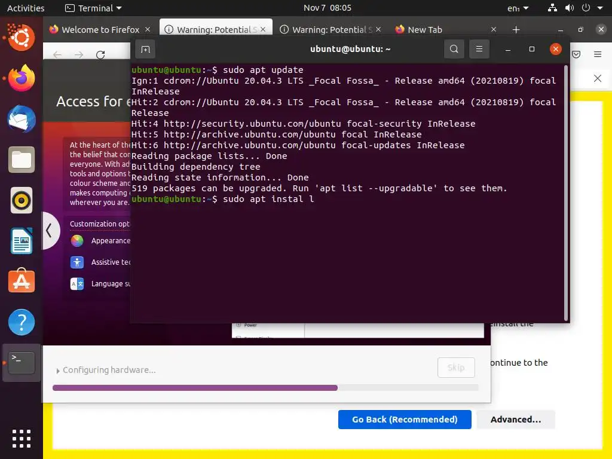Click the terminal search icon
Viewport: 612px width, 459px height.
(x=454, y=49)
